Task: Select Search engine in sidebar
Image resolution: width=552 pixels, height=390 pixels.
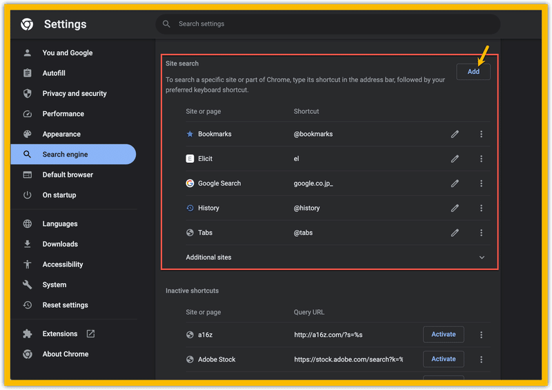Action: click(x=73, y=155)
